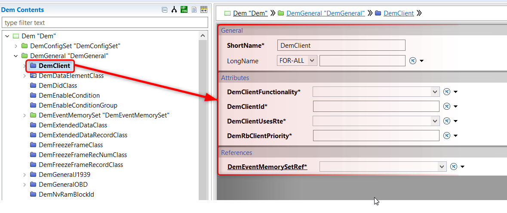Viewport: 507px width, 213px height.
Task: Click the DemEventMemorySetRef underlined label link
Action: tap(267, 167)
